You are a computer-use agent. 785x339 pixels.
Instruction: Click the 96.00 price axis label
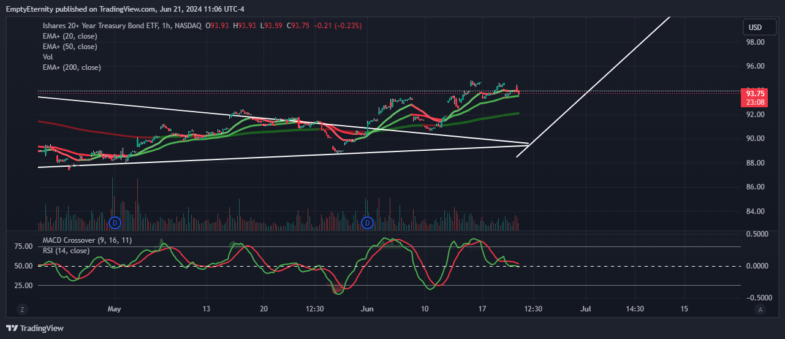(x=755, y=66)
